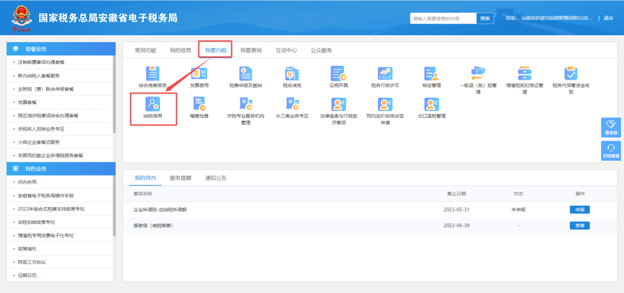
Task: Click 套餐业务 list scrollbar
Action: (114, 94)
